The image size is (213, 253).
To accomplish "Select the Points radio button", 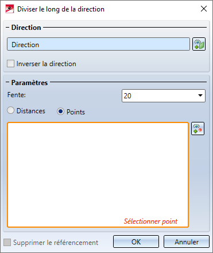I will (60, 112).
